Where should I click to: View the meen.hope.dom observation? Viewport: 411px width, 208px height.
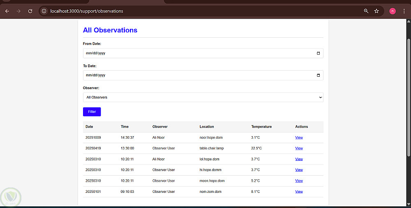click(299, 181)
